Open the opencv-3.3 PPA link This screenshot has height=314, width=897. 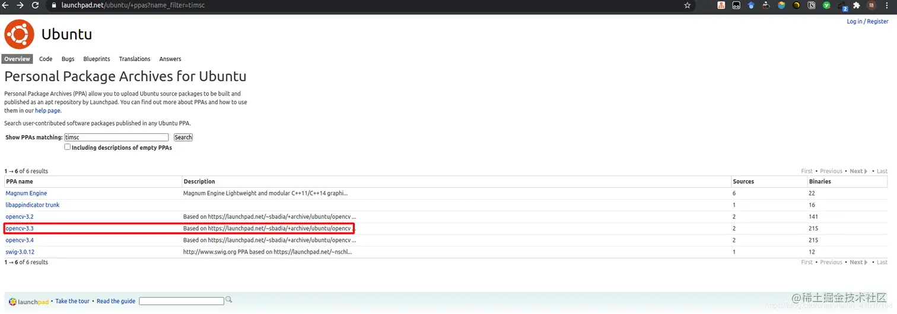point(20,229)
